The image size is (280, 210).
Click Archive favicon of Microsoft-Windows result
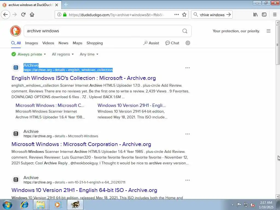[16, 133]
